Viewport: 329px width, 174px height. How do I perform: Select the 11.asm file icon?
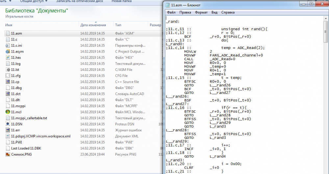(x=8, y=33)
